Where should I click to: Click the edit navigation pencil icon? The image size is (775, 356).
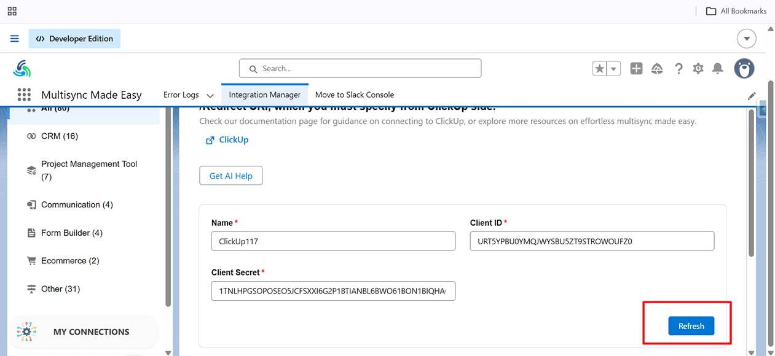(752, 96)
